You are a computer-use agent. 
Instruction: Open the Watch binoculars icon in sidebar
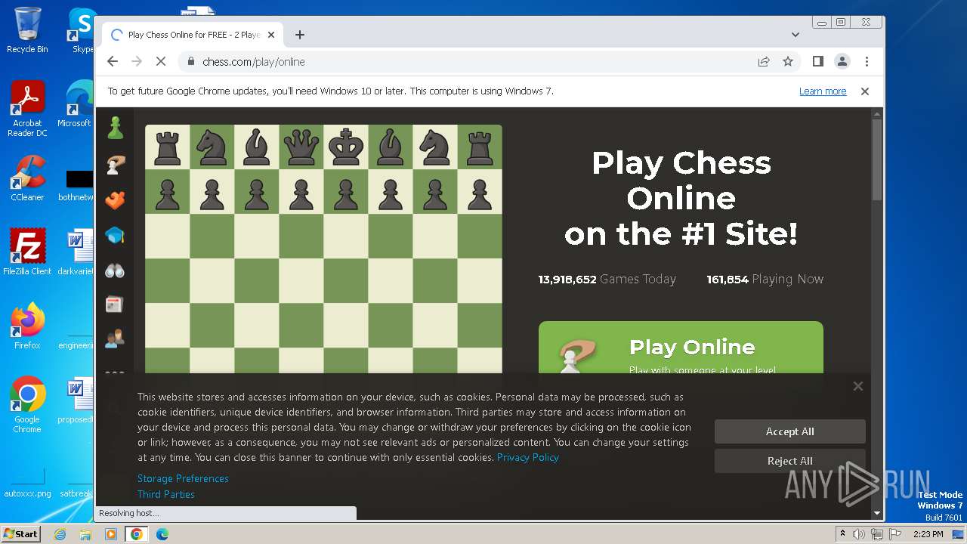click(x=115, y=270)
